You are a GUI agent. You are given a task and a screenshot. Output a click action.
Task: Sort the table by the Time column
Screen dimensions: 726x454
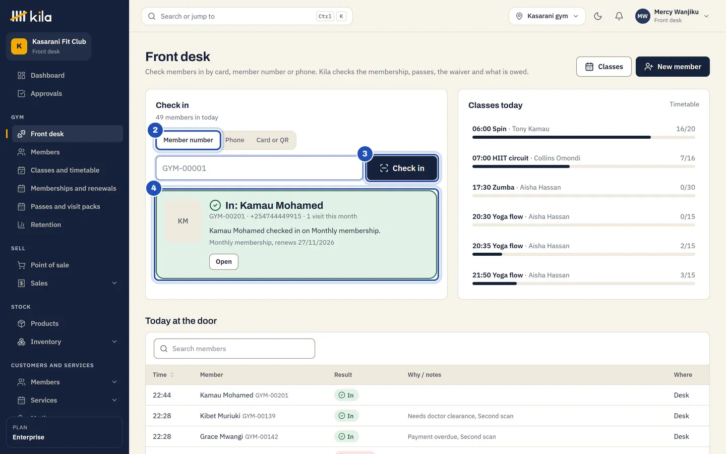pos(163,375)
